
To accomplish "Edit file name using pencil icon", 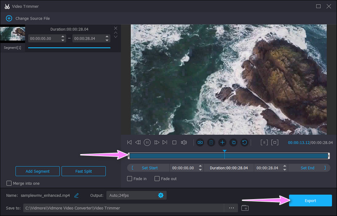I will click(x=76, y=195).
